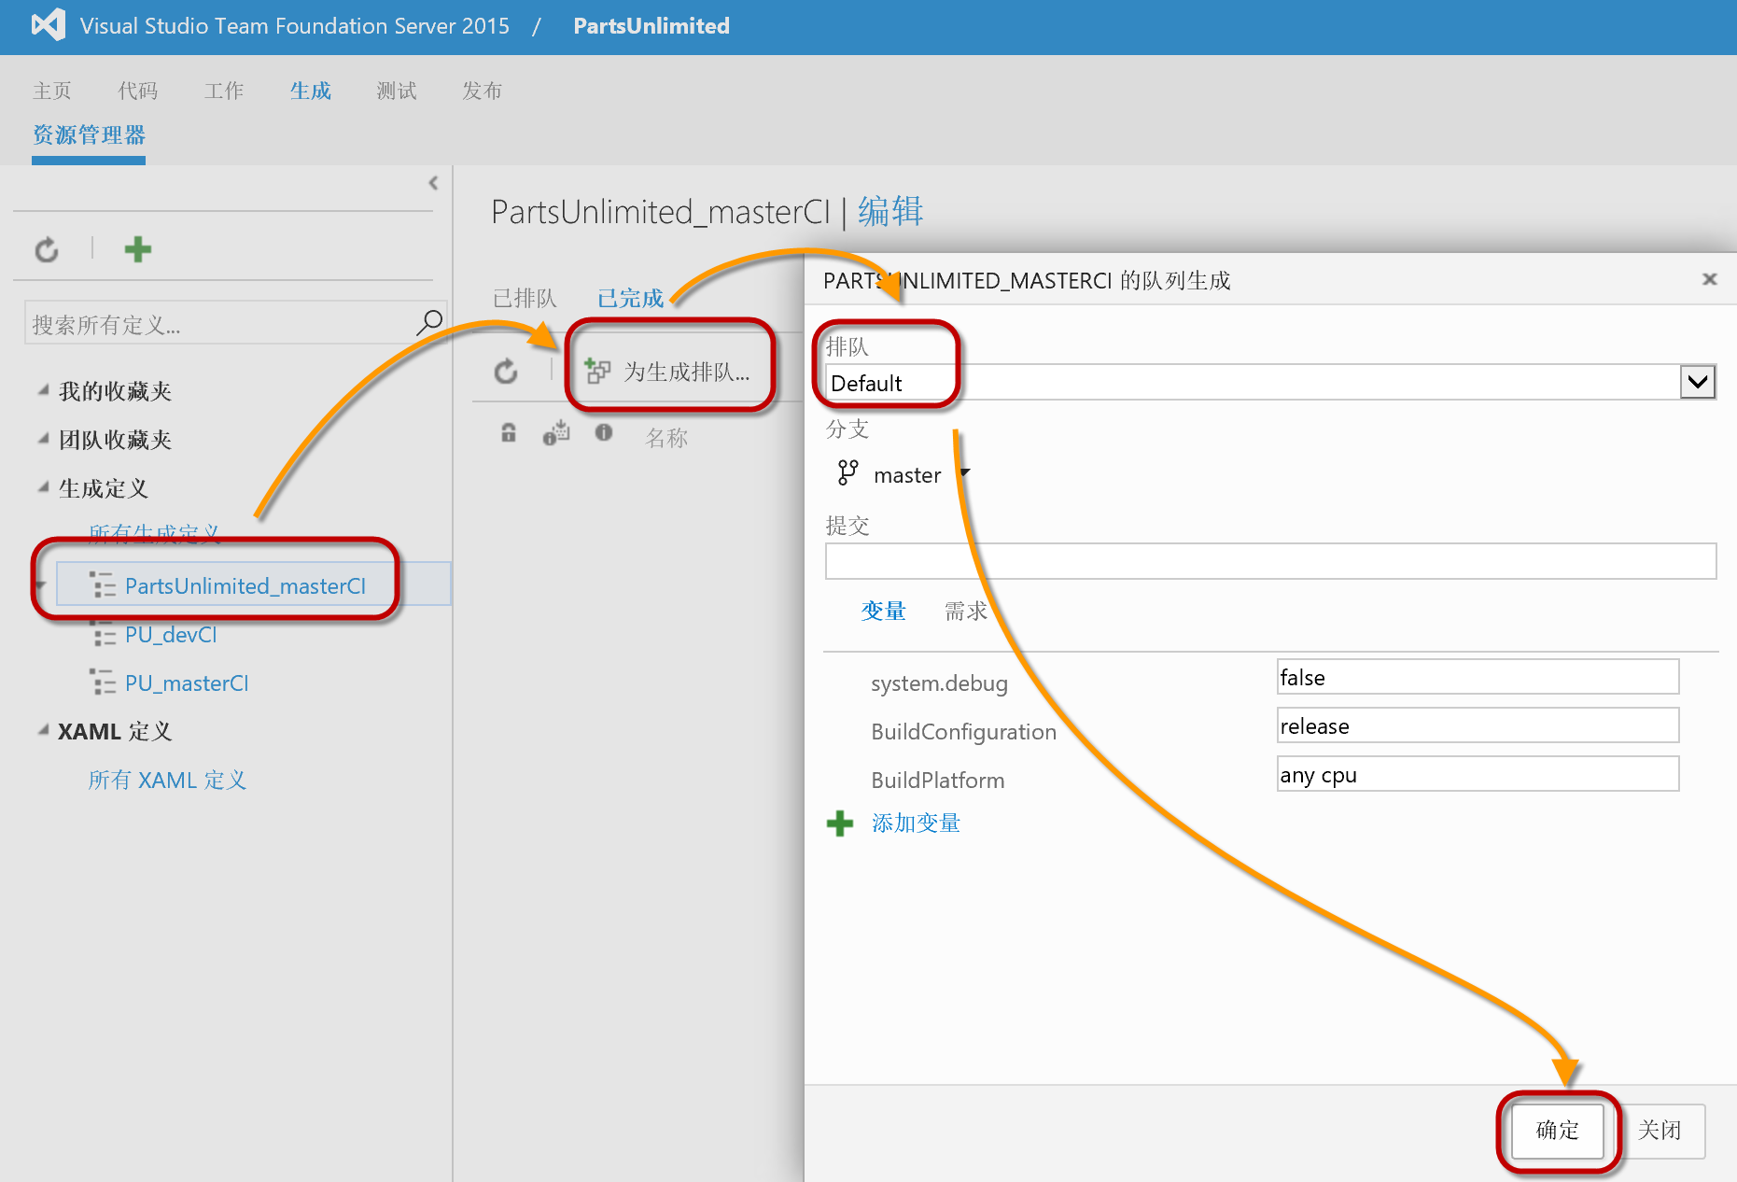The width and height of the screenshot is (1737, 1182).
Task: Click the lock column header icon
Action: pos(509,432)
